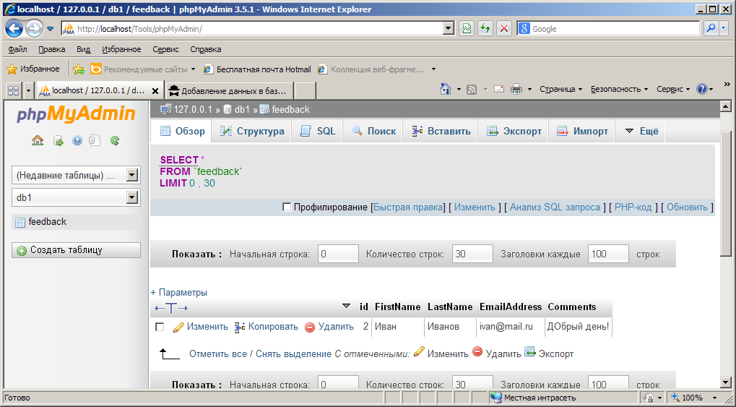Switch to the SQL tab

click(x=317, y=131)
